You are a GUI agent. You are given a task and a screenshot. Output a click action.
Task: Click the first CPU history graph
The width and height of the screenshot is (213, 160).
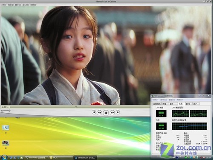180,114
